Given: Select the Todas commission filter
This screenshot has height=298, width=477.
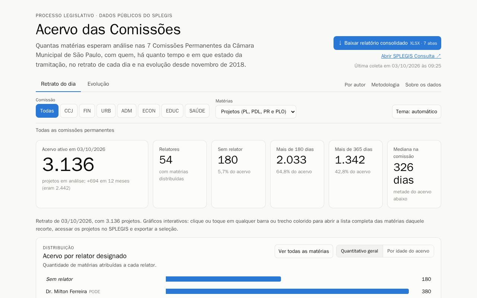Looking at the screenshot, I should point(47,111).
